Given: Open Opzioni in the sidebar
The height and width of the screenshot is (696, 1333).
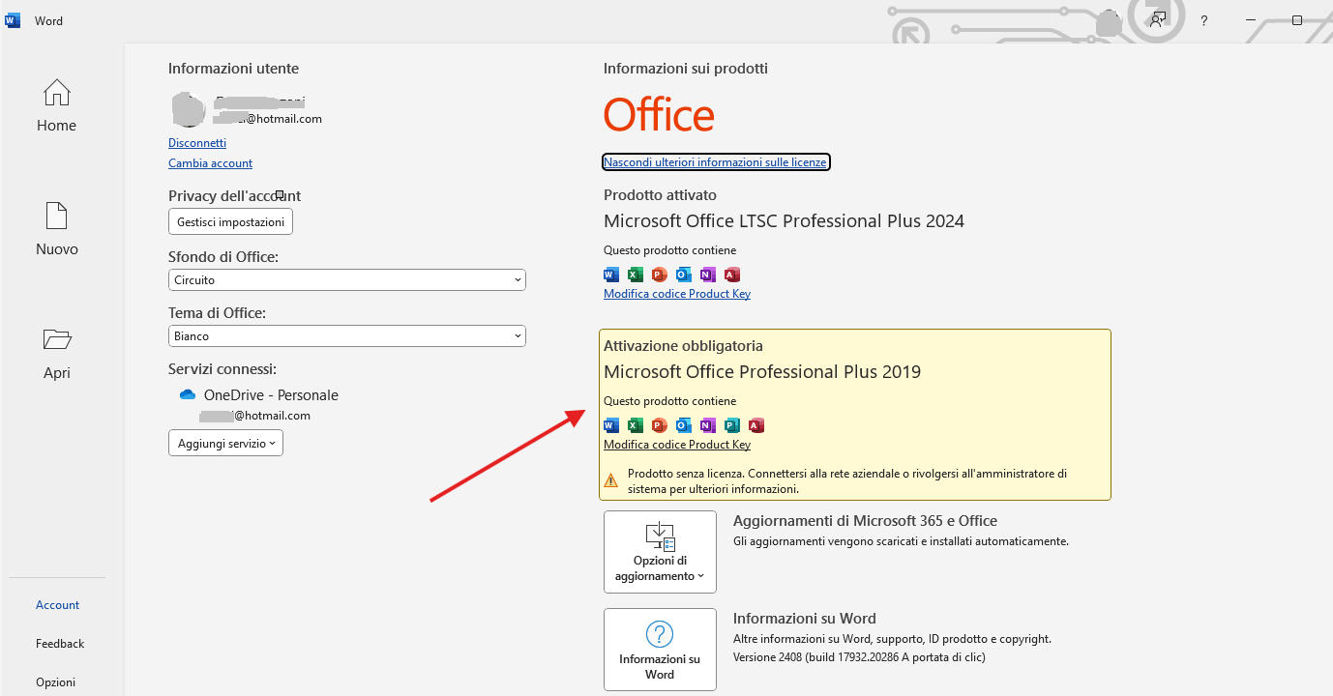Looking at the screenshot, I should (x=56, y=682).
